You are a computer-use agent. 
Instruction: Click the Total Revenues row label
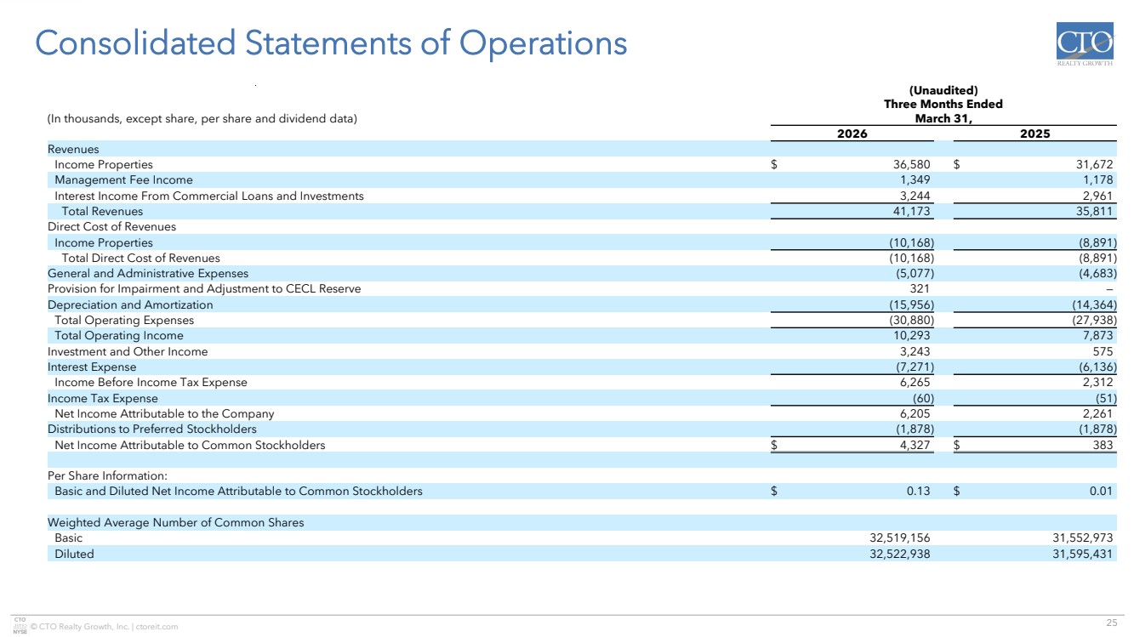(102, 211)
